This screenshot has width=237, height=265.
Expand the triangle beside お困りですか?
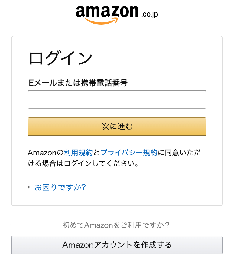click(29, 187)
